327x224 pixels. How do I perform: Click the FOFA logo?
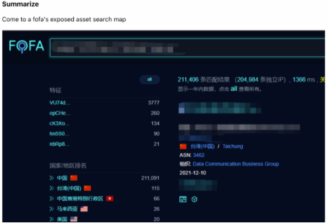(x=27, y=46)
